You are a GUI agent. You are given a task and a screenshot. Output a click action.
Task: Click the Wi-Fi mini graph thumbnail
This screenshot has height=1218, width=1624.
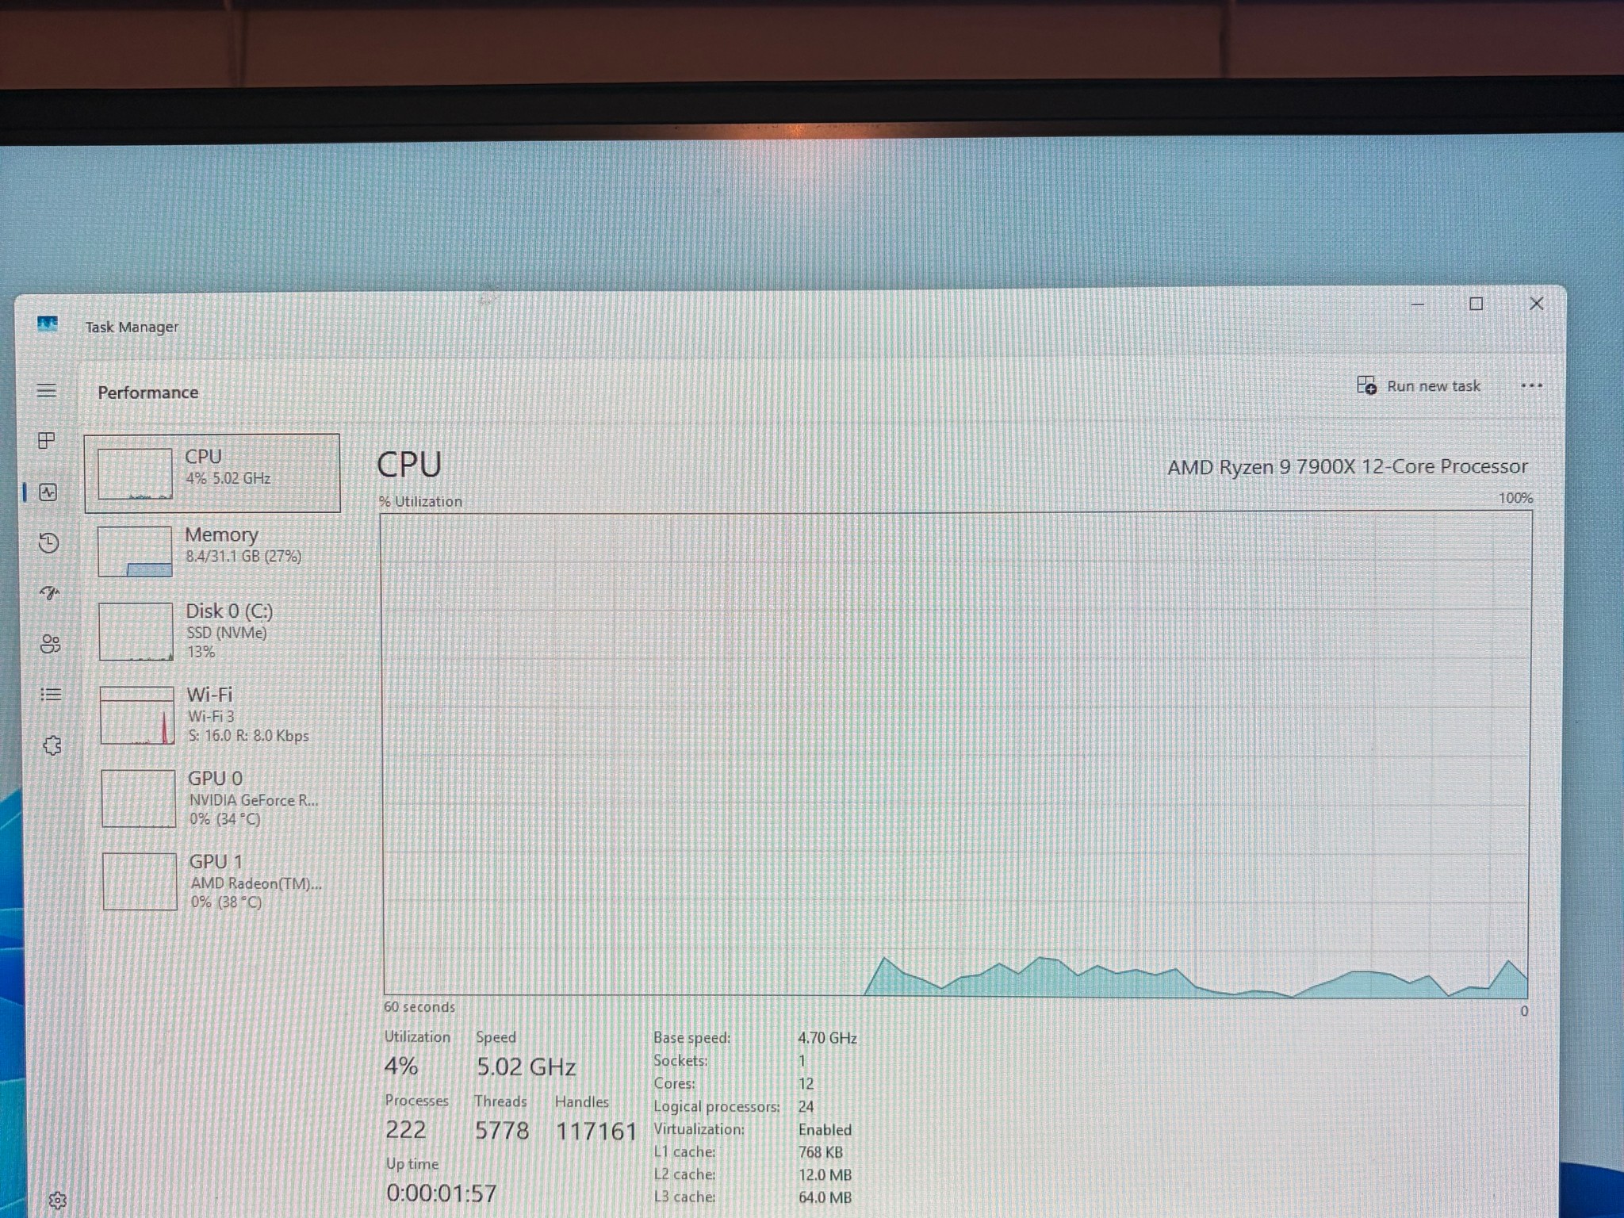coord(137,715)
